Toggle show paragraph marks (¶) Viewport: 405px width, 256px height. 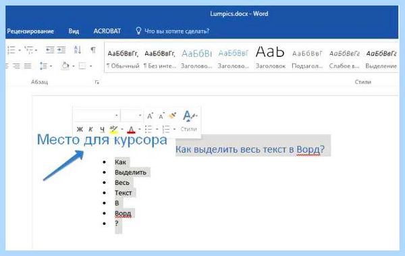click(93, 50)
